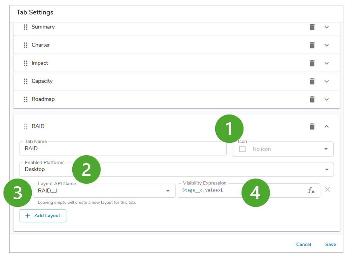Collapse the RAID tab settings
Screen dimensions: 346x257
click(327, 127)
